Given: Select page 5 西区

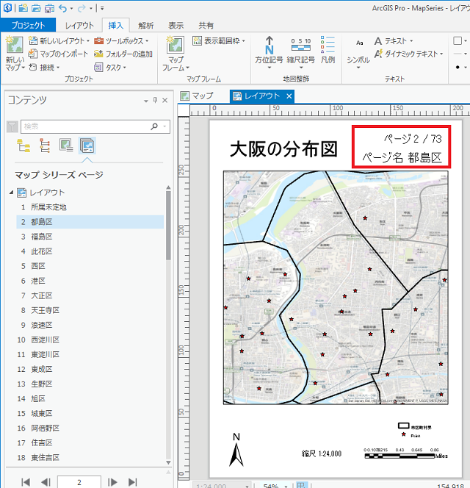Looking at the screenshot, I should (x=90, y=266).
